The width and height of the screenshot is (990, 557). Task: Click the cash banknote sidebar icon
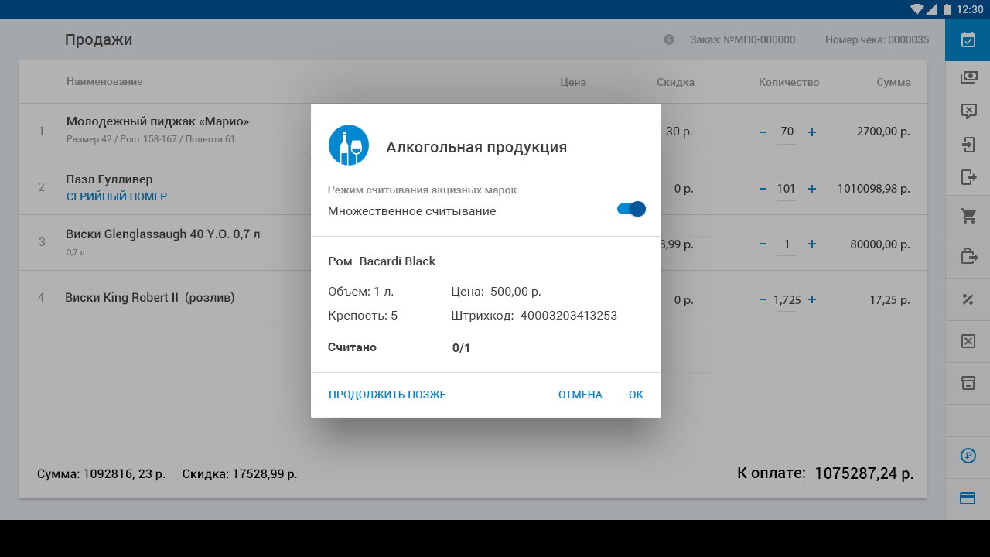968,77
